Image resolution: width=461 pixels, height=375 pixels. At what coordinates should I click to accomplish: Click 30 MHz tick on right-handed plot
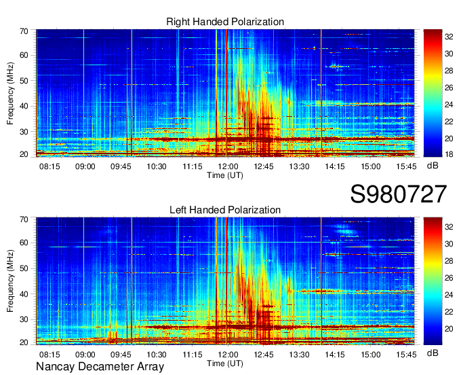(x=24, y=132)
